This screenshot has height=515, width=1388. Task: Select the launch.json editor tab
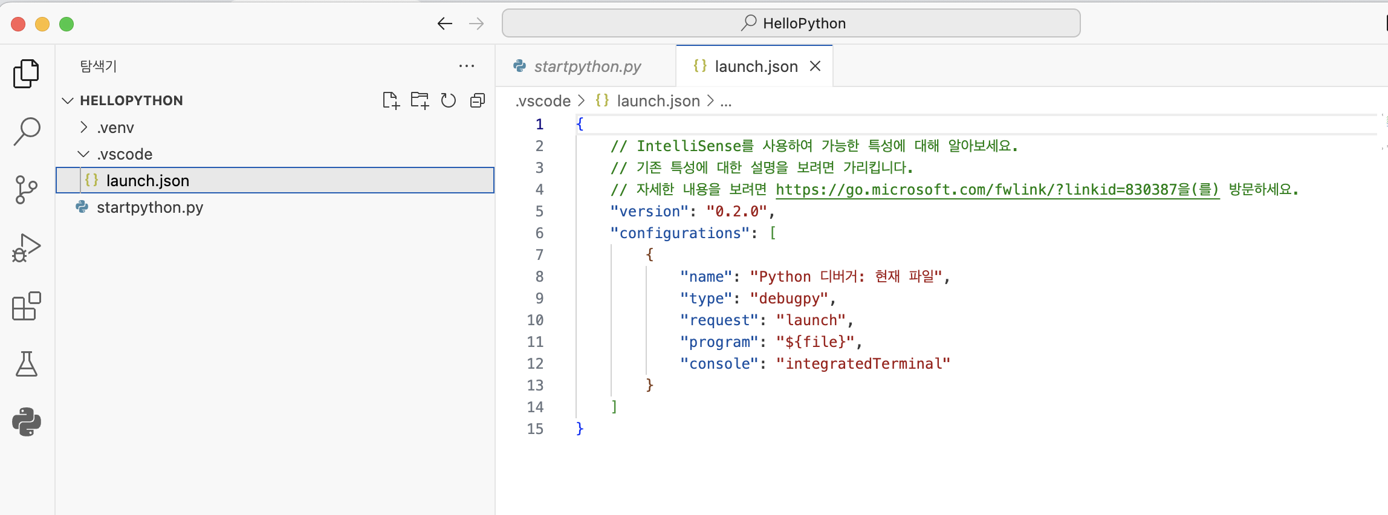[x=754, y=66]
